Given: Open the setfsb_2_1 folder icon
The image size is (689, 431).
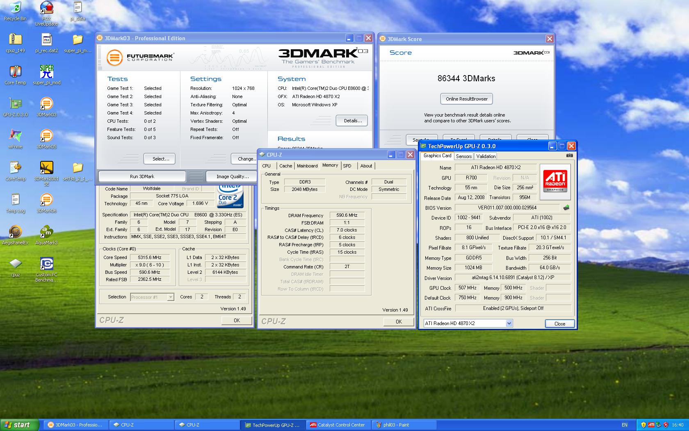Looking at the screenshot, I should [78, 171].
